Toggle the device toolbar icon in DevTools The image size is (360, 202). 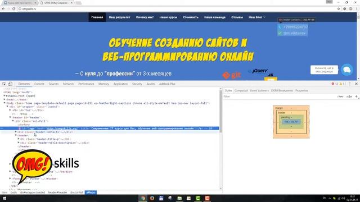[10, 84]
